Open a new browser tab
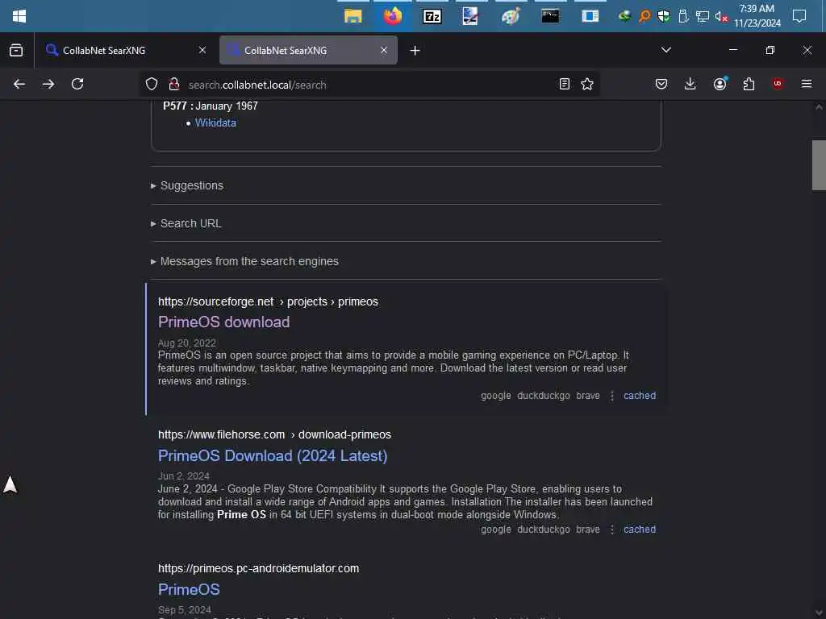Image resolution: width=826 pixels, height=619 pixels. click(x=415, y=51)
